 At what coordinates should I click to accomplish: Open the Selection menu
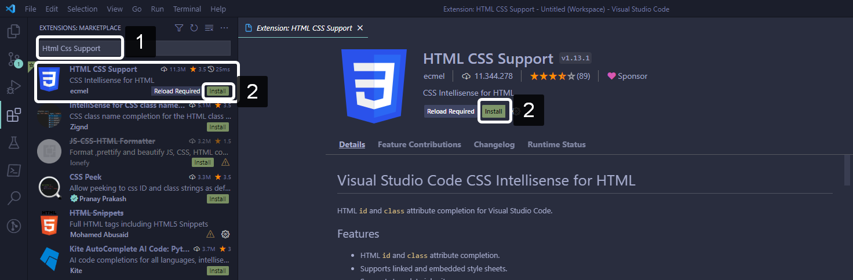pyautogui.click(x=82, y=9)
